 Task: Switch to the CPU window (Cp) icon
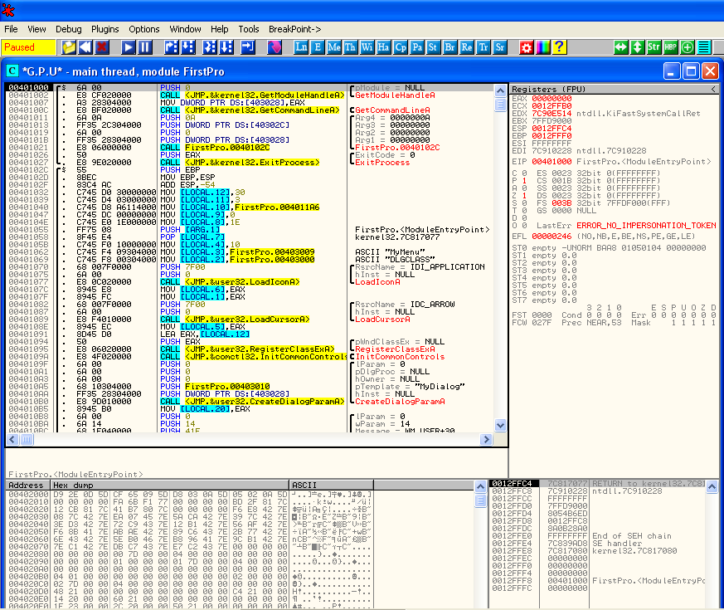click(401, 47)
